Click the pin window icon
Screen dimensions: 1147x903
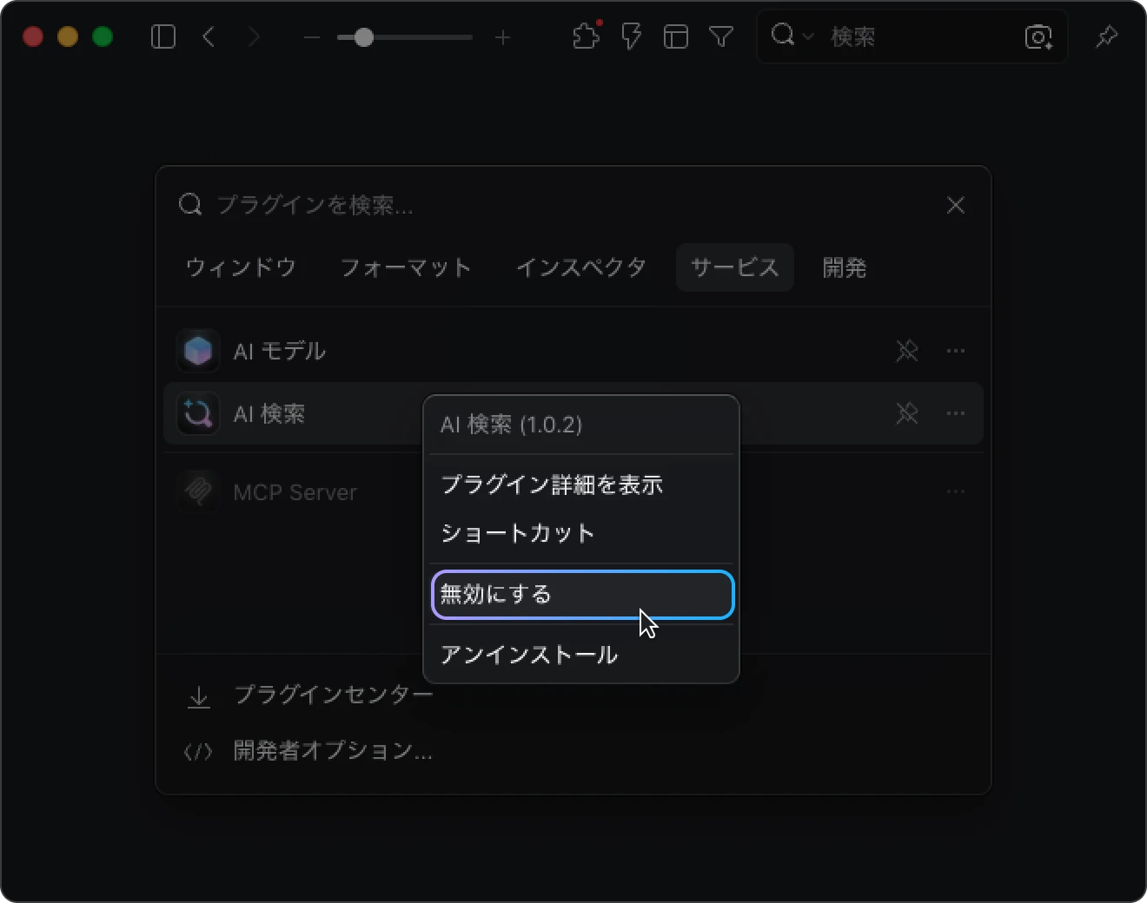[1106, 36]
